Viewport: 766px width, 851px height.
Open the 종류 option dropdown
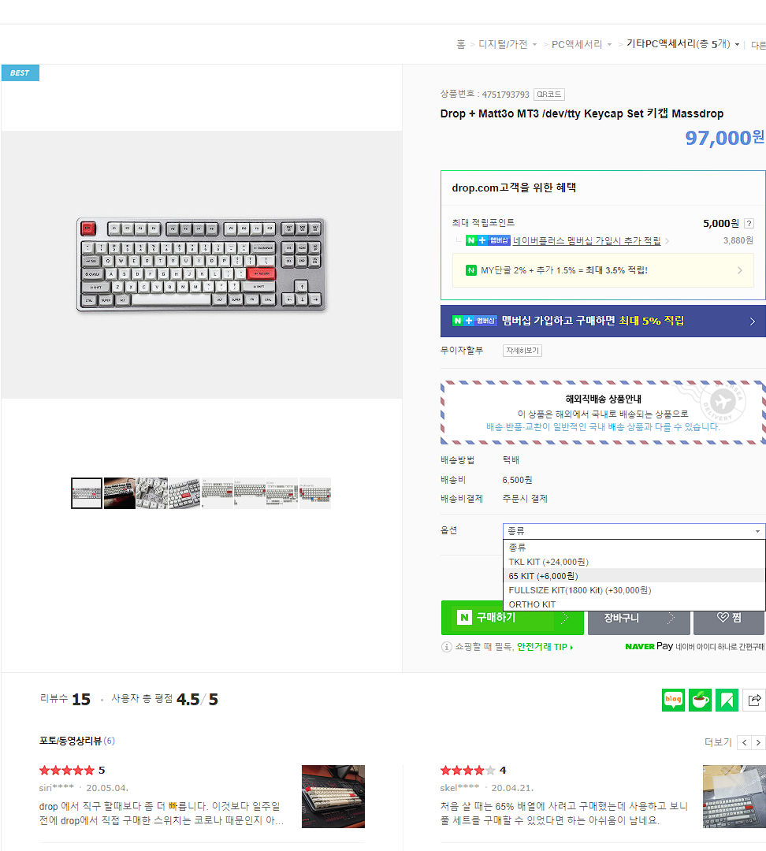(x=634, y=531)
